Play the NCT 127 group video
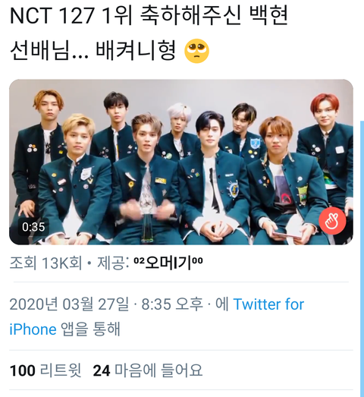Image resolution: width=364 pixels, height=397 pixels. click(x=181, y=162)
